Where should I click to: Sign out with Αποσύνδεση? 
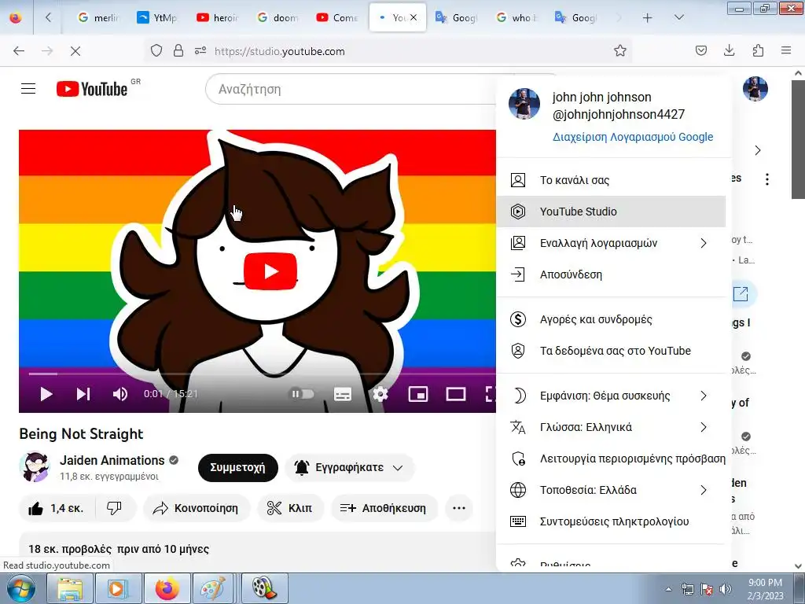611,274
